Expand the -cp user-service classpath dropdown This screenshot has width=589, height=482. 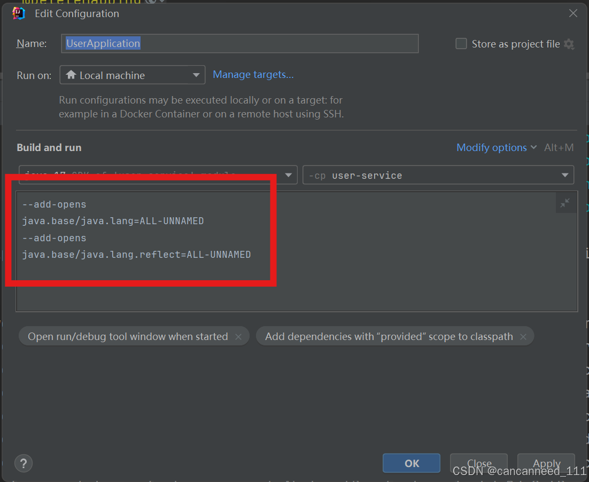coord(564,175)
